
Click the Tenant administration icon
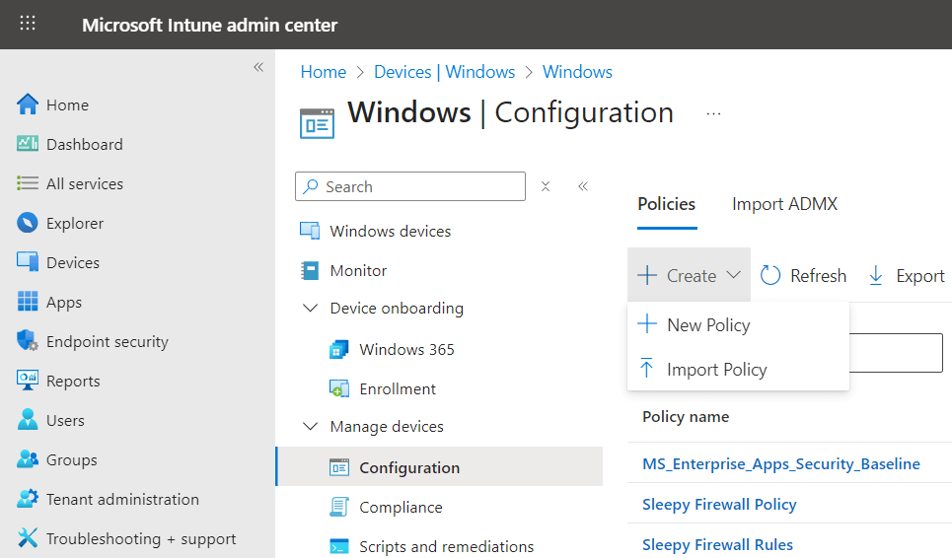(x=28, y=499)
